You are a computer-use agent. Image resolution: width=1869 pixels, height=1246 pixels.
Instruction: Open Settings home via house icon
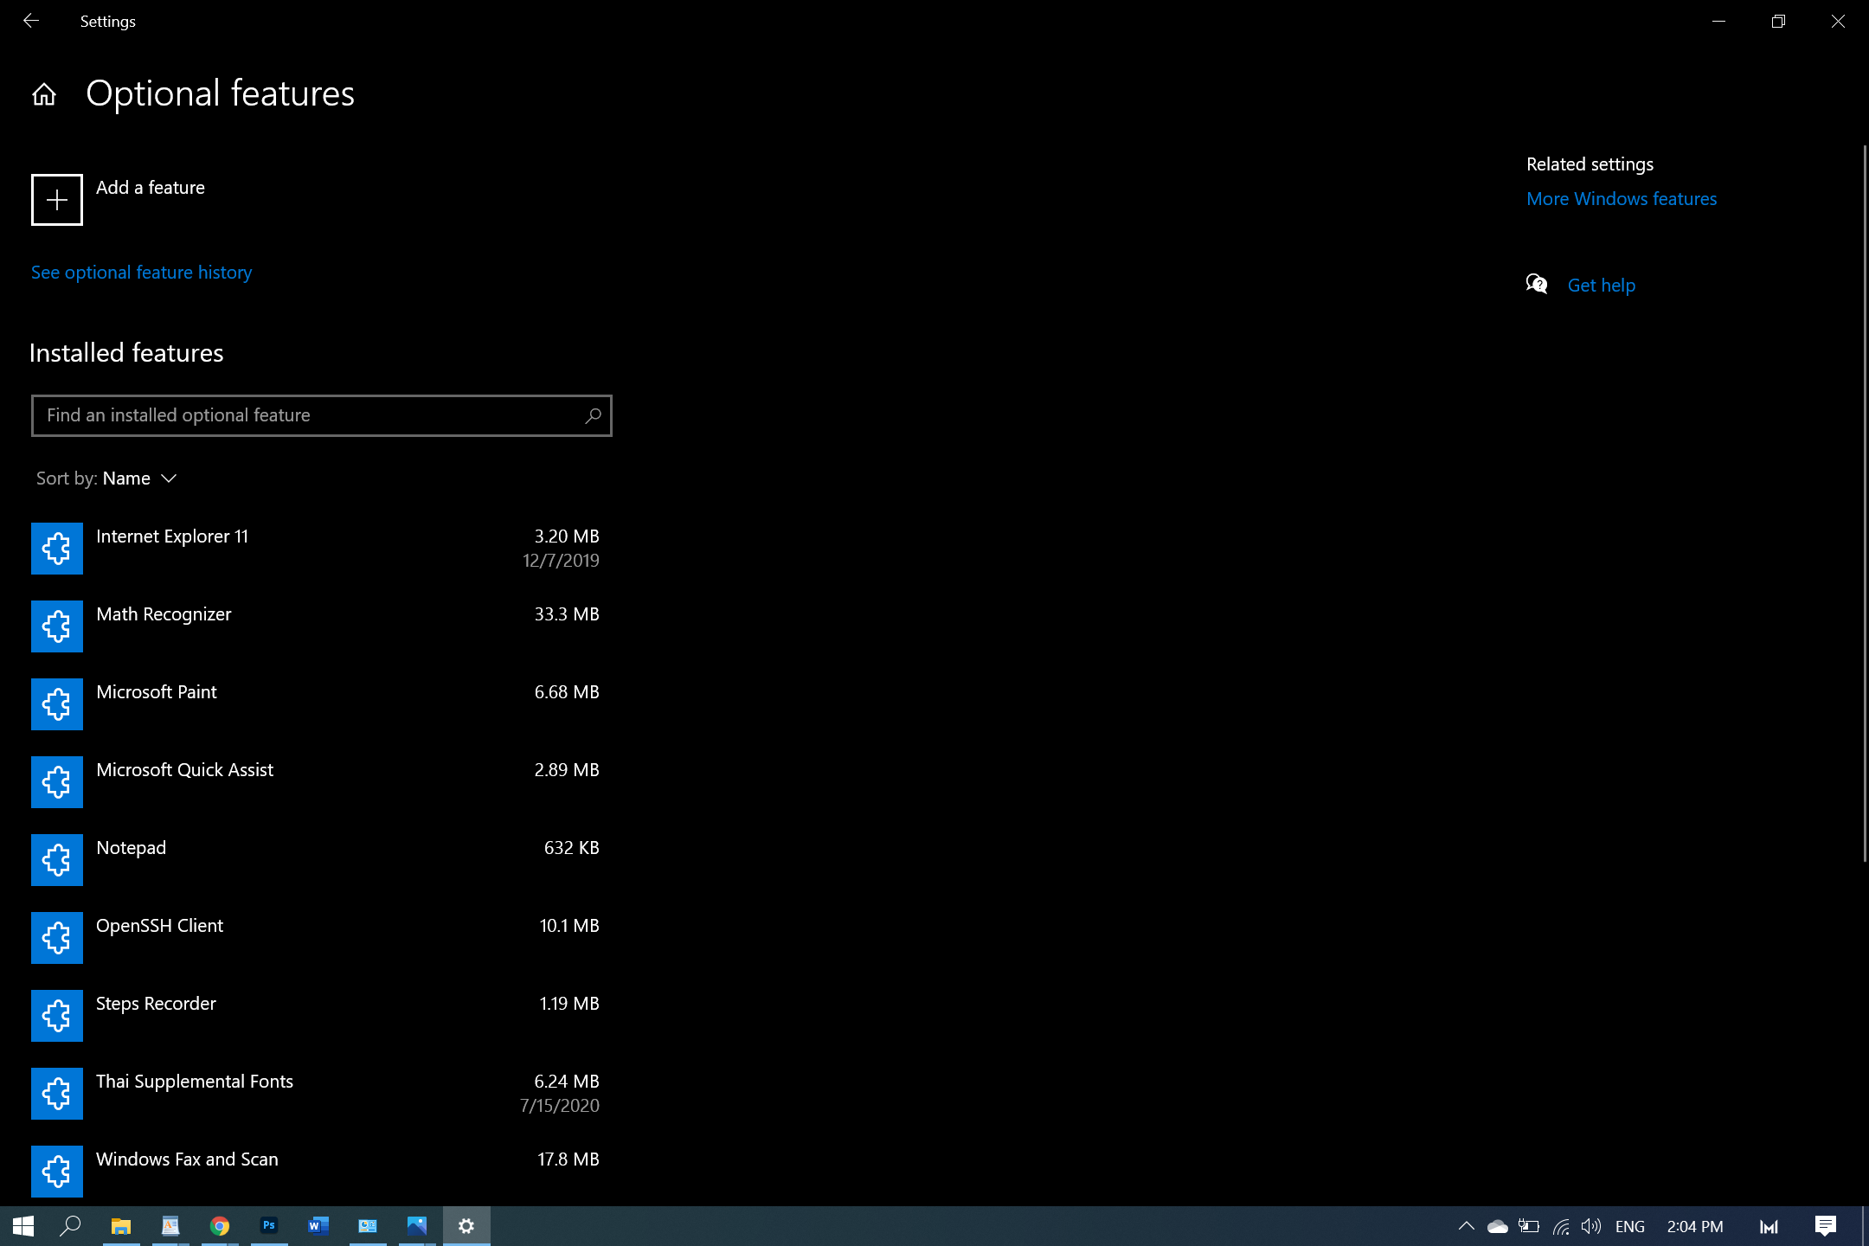point(44,93)
